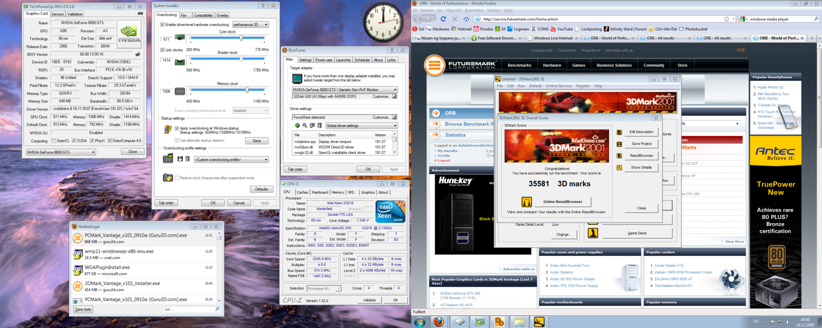Toggle the CUDA checkbox in GPU-Z
This screenshot has height=328, width=822.
point(74,141)
